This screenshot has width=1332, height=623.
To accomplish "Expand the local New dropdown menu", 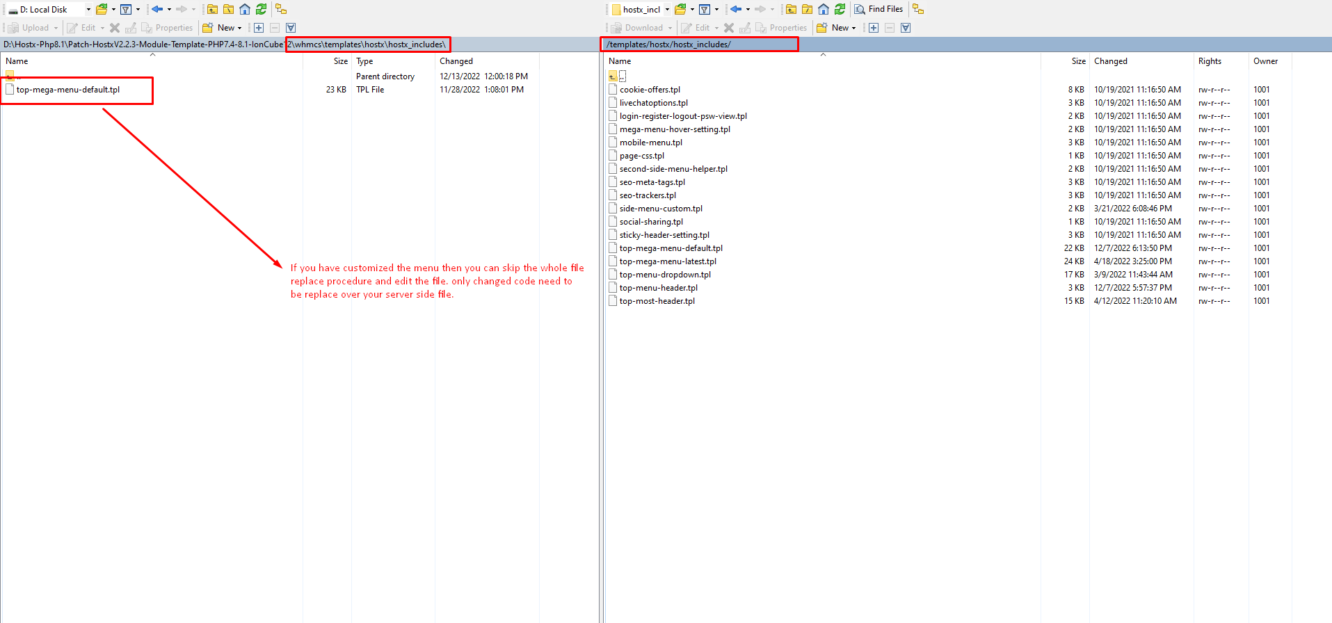I will (239, 28).
